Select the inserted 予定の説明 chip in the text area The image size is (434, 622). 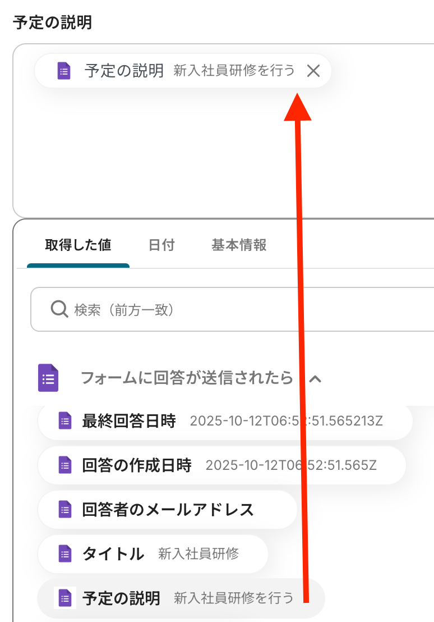click(183, 71)
